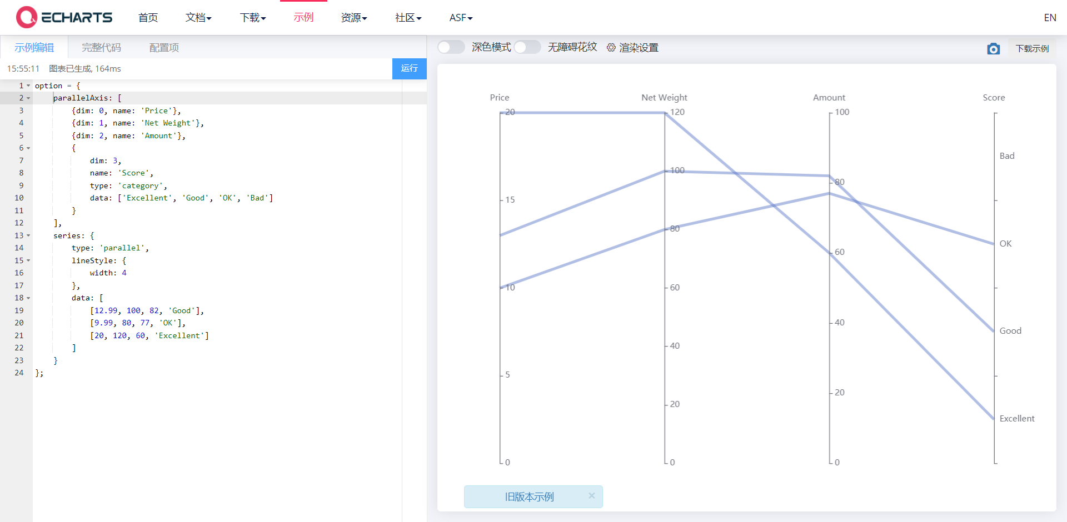Take a chart screenshot with camera icon

tap(994, 49)
